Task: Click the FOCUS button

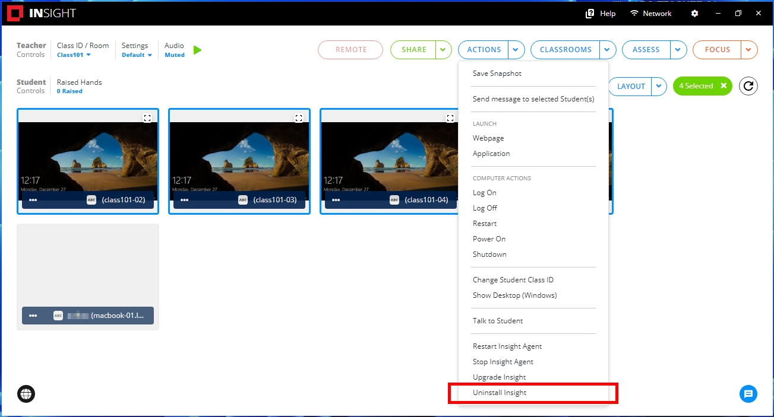Action: 717,50
